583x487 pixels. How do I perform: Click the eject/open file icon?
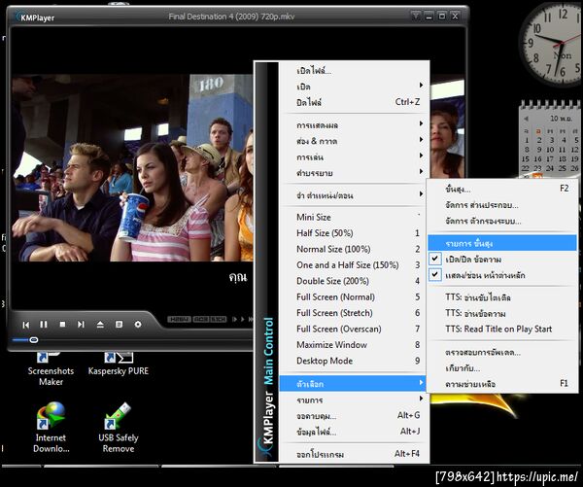click(x=100, y=325)
